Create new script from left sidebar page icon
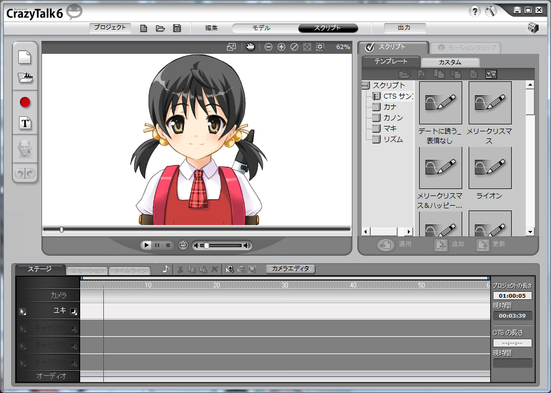 tap(25, 57)
